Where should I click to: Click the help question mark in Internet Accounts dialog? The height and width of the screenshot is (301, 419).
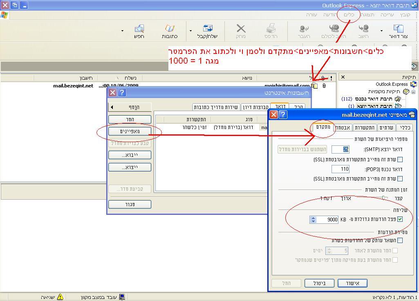(x=122, y=93)
